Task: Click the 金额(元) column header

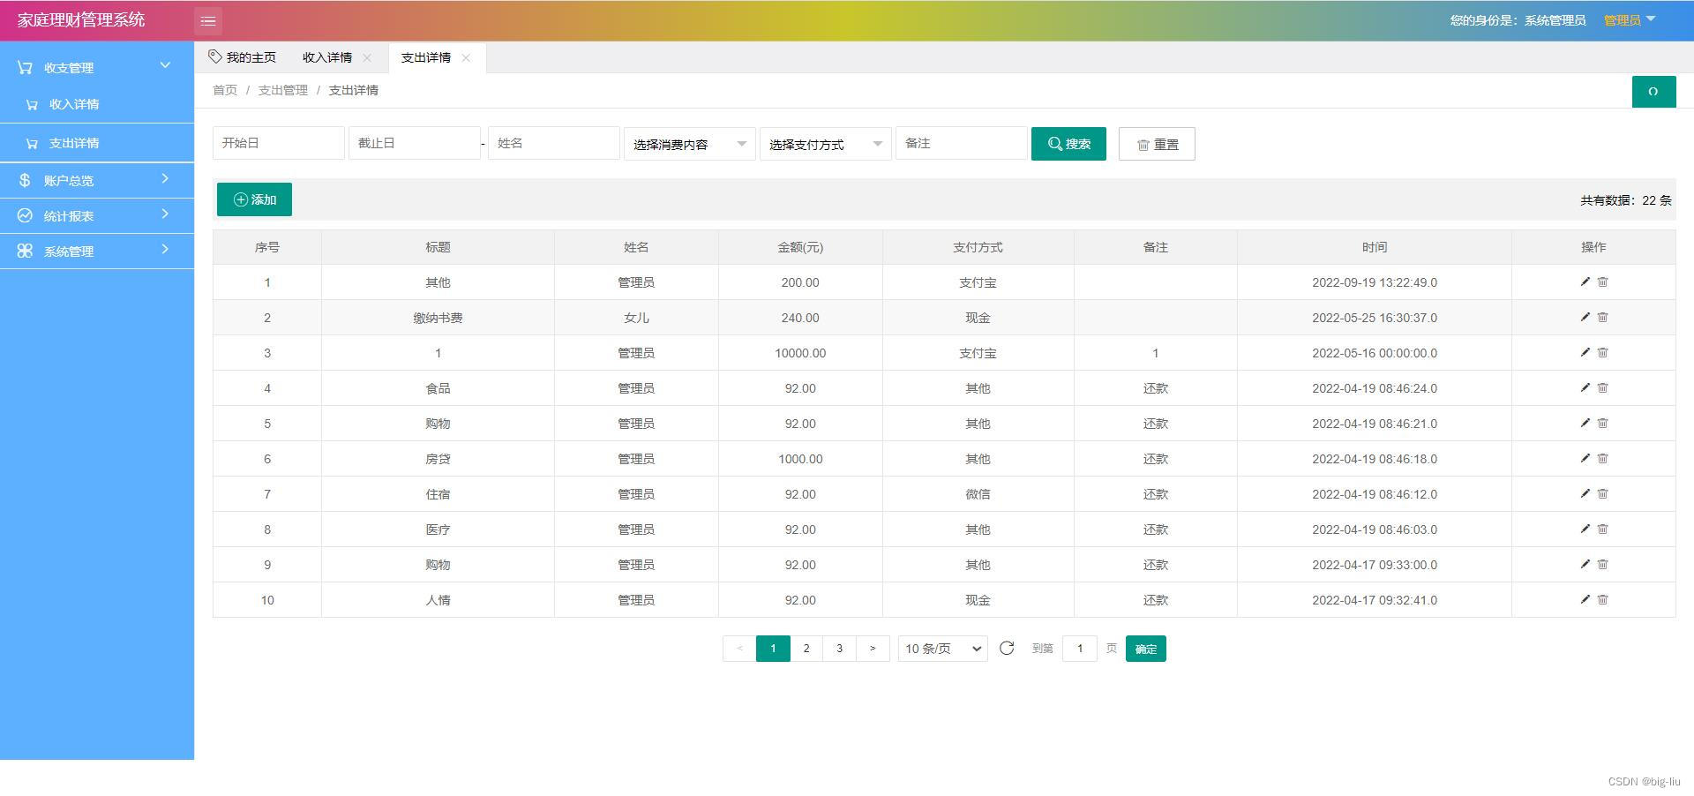Action: [x=800, y=247]
